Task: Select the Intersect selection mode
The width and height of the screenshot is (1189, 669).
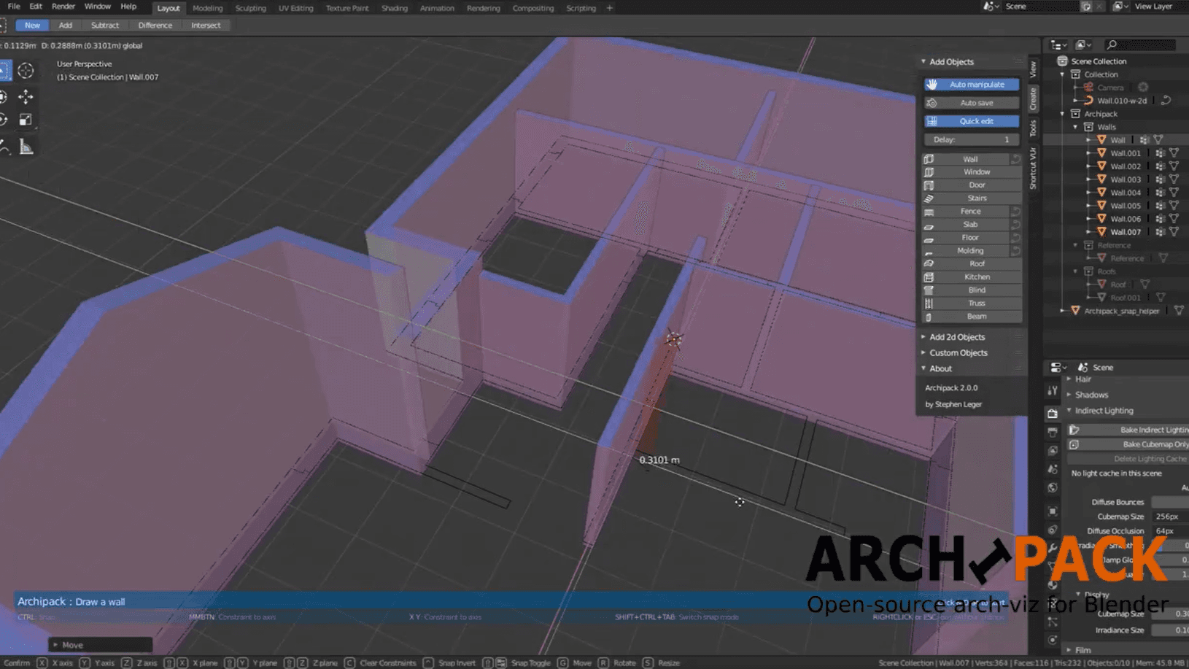Action: (x=206, y=26)
